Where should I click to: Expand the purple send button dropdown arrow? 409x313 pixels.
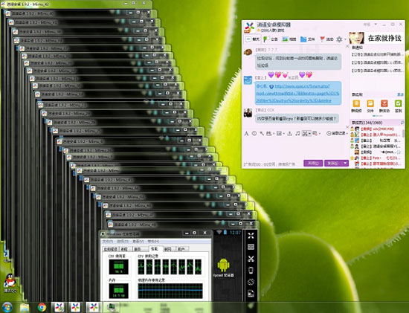click(x=345, y=164)
